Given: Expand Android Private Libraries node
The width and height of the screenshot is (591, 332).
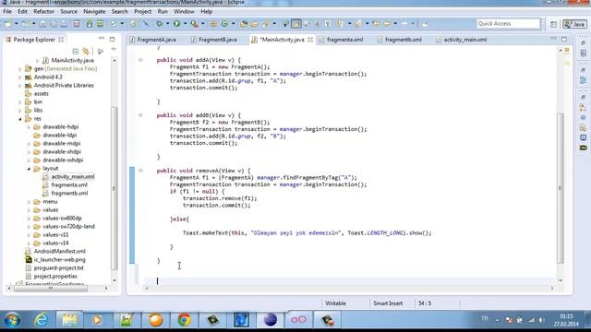Looking at the screenshot, I should point(20,86).
